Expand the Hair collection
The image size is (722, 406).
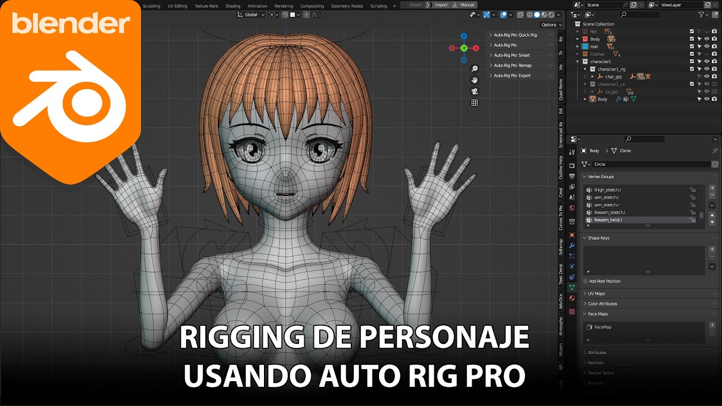pos(578,46)
